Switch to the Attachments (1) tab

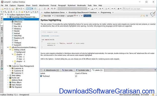click(51, 70)
